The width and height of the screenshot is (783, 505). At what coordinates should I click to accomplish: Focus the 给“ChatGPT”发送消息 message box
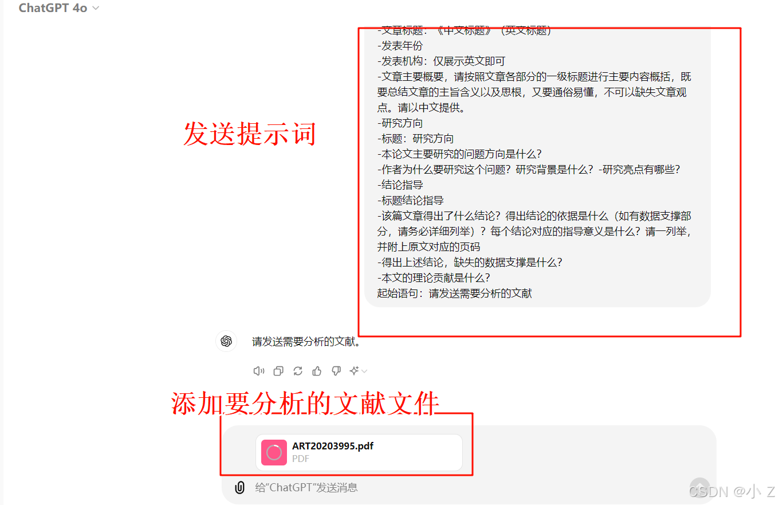coord(458,487)
